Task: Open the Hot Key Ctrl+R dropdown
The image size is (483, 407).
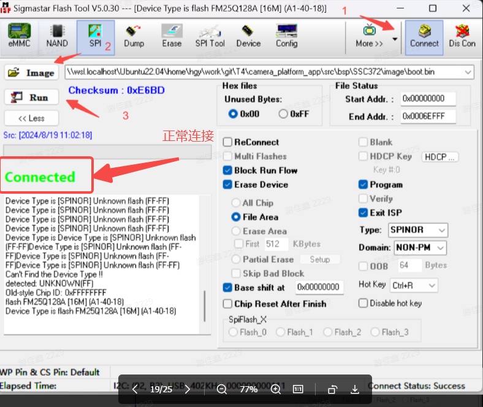Action: point(414,286)
